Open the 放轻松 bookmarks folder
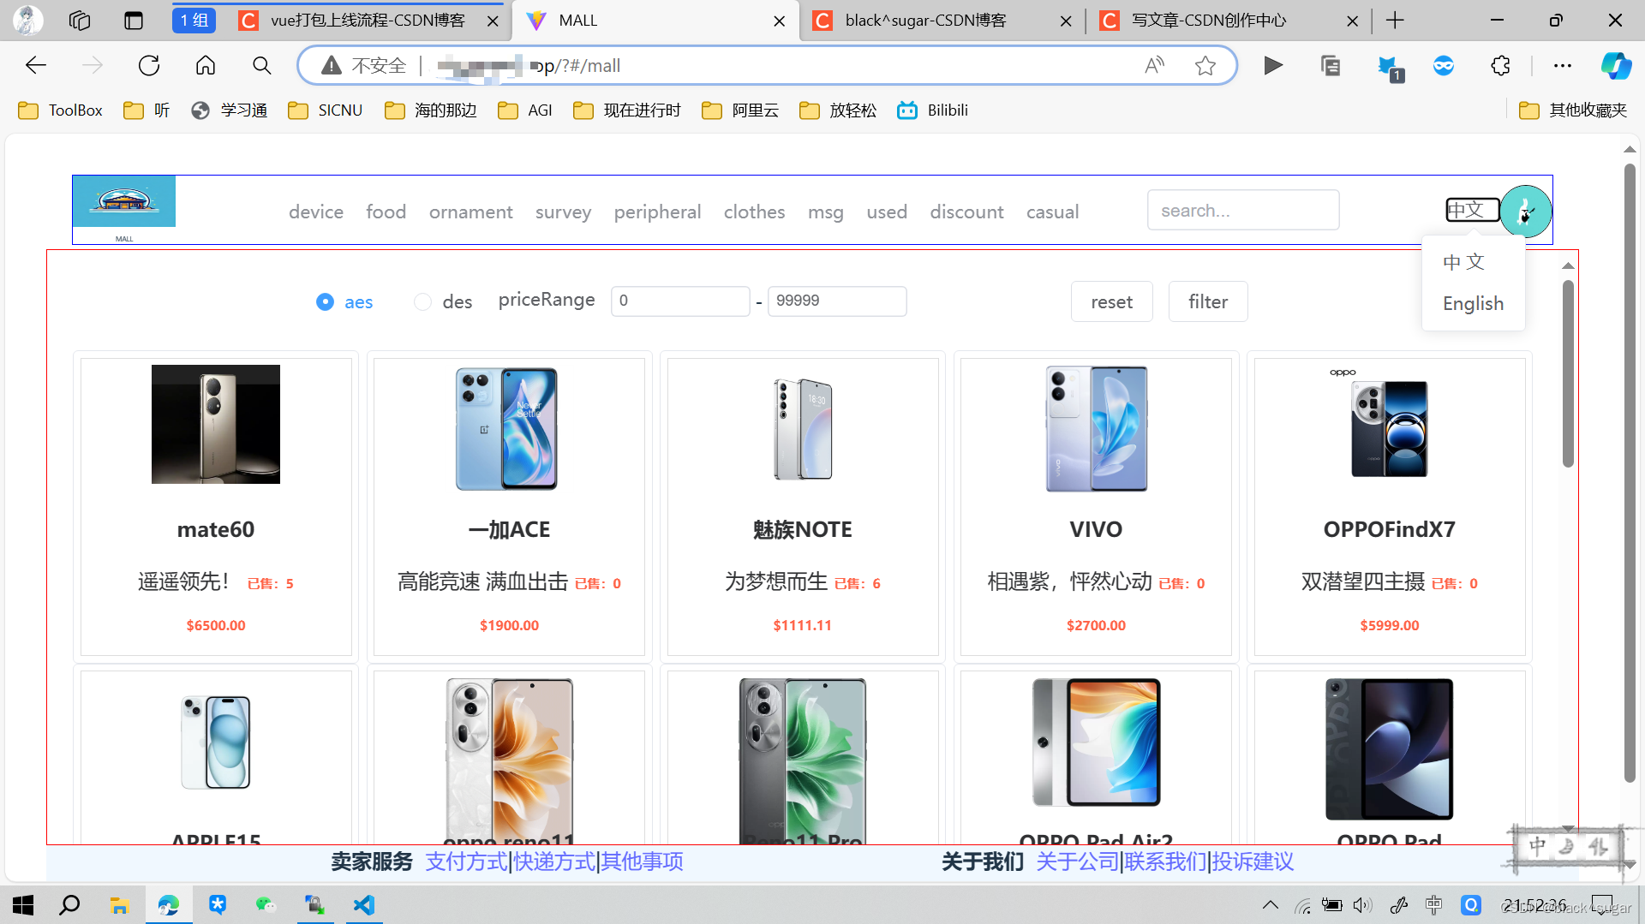This screenshot has width=1645, height=924. (x=838, y=110)
